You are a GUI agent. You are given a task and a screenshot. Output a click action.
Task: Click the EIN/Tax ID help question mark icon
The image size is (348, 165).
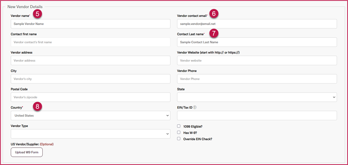point(195,108)
